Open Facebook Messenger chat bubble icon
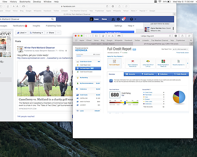This screenshot has width=197, height=157. coord(119,19)
